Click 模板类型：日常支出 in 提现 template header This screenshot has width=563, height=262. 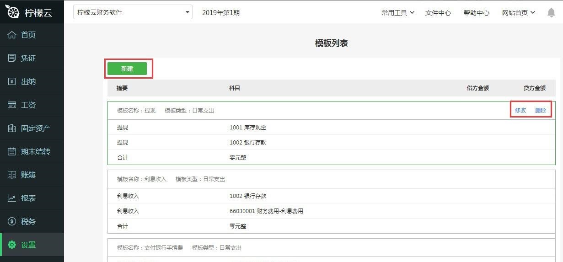pos(189,111)
